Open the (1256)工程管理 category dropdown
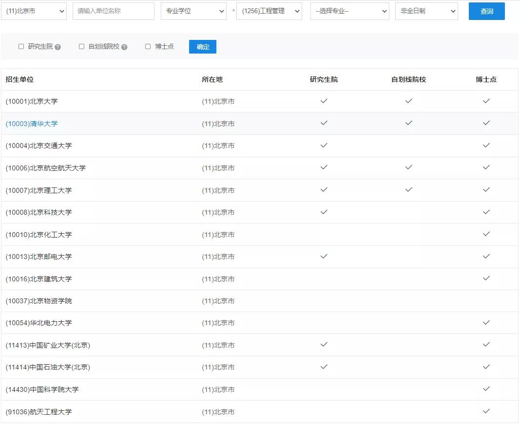 (270, 11)
